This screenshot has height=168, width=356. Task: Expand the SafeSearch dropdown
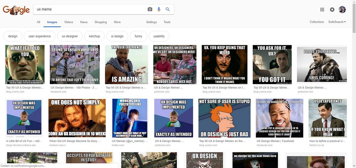pos(337,22)
